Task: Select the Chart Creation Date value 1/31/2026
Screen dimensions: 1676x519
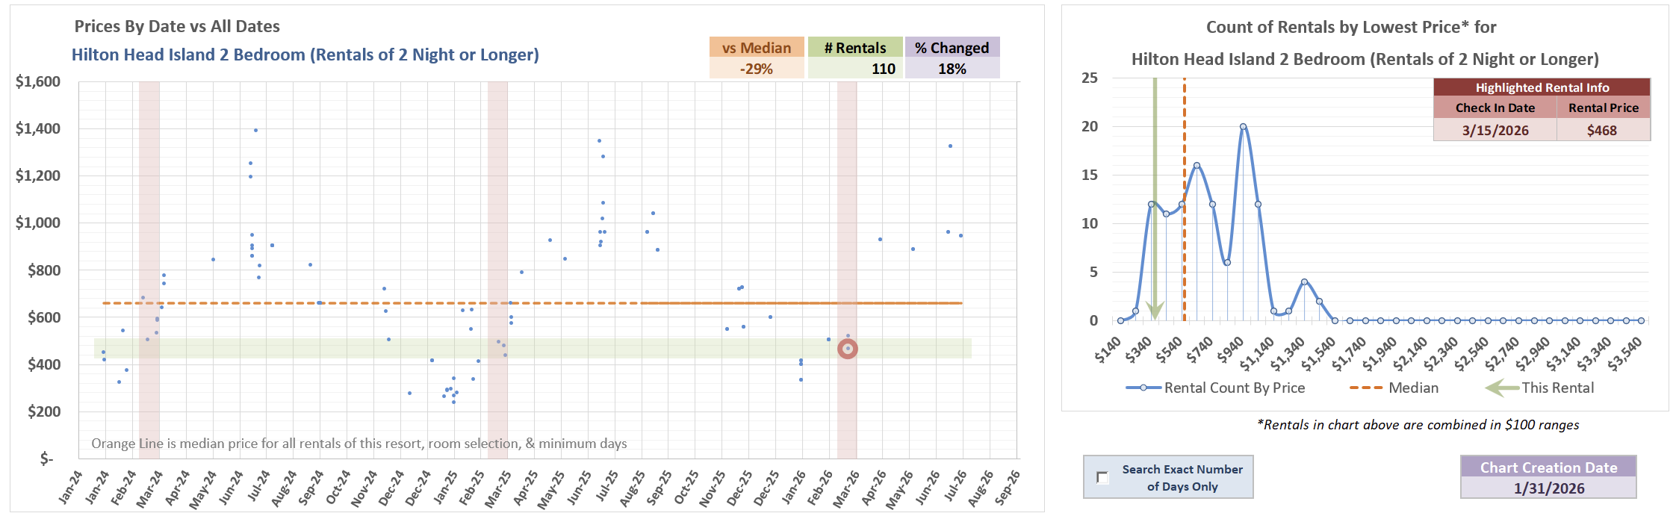Action: pos(1548,488)
